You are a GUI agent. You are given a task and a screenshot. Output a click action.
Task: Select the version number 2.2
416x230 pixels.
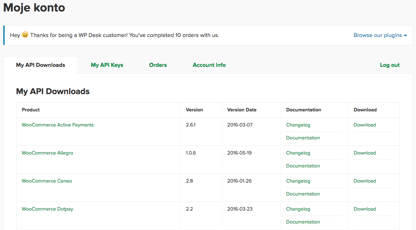[x=189, y=209]
